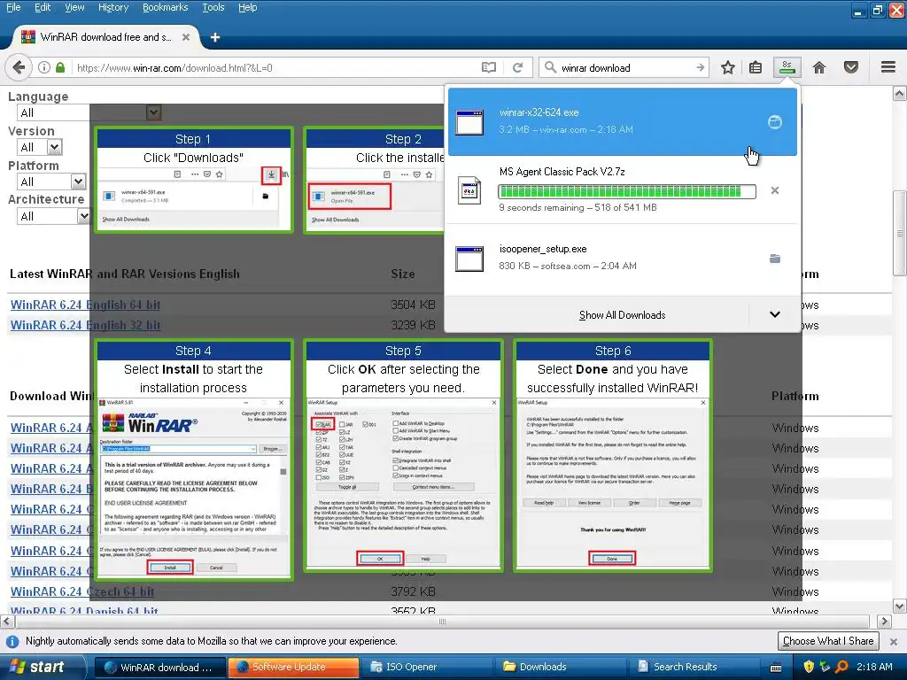
Task: Switch to Search Results taskbar item
Action: coord(694,667)
